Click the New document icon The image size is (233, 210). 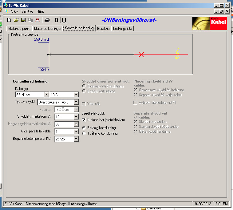(9, 20)
